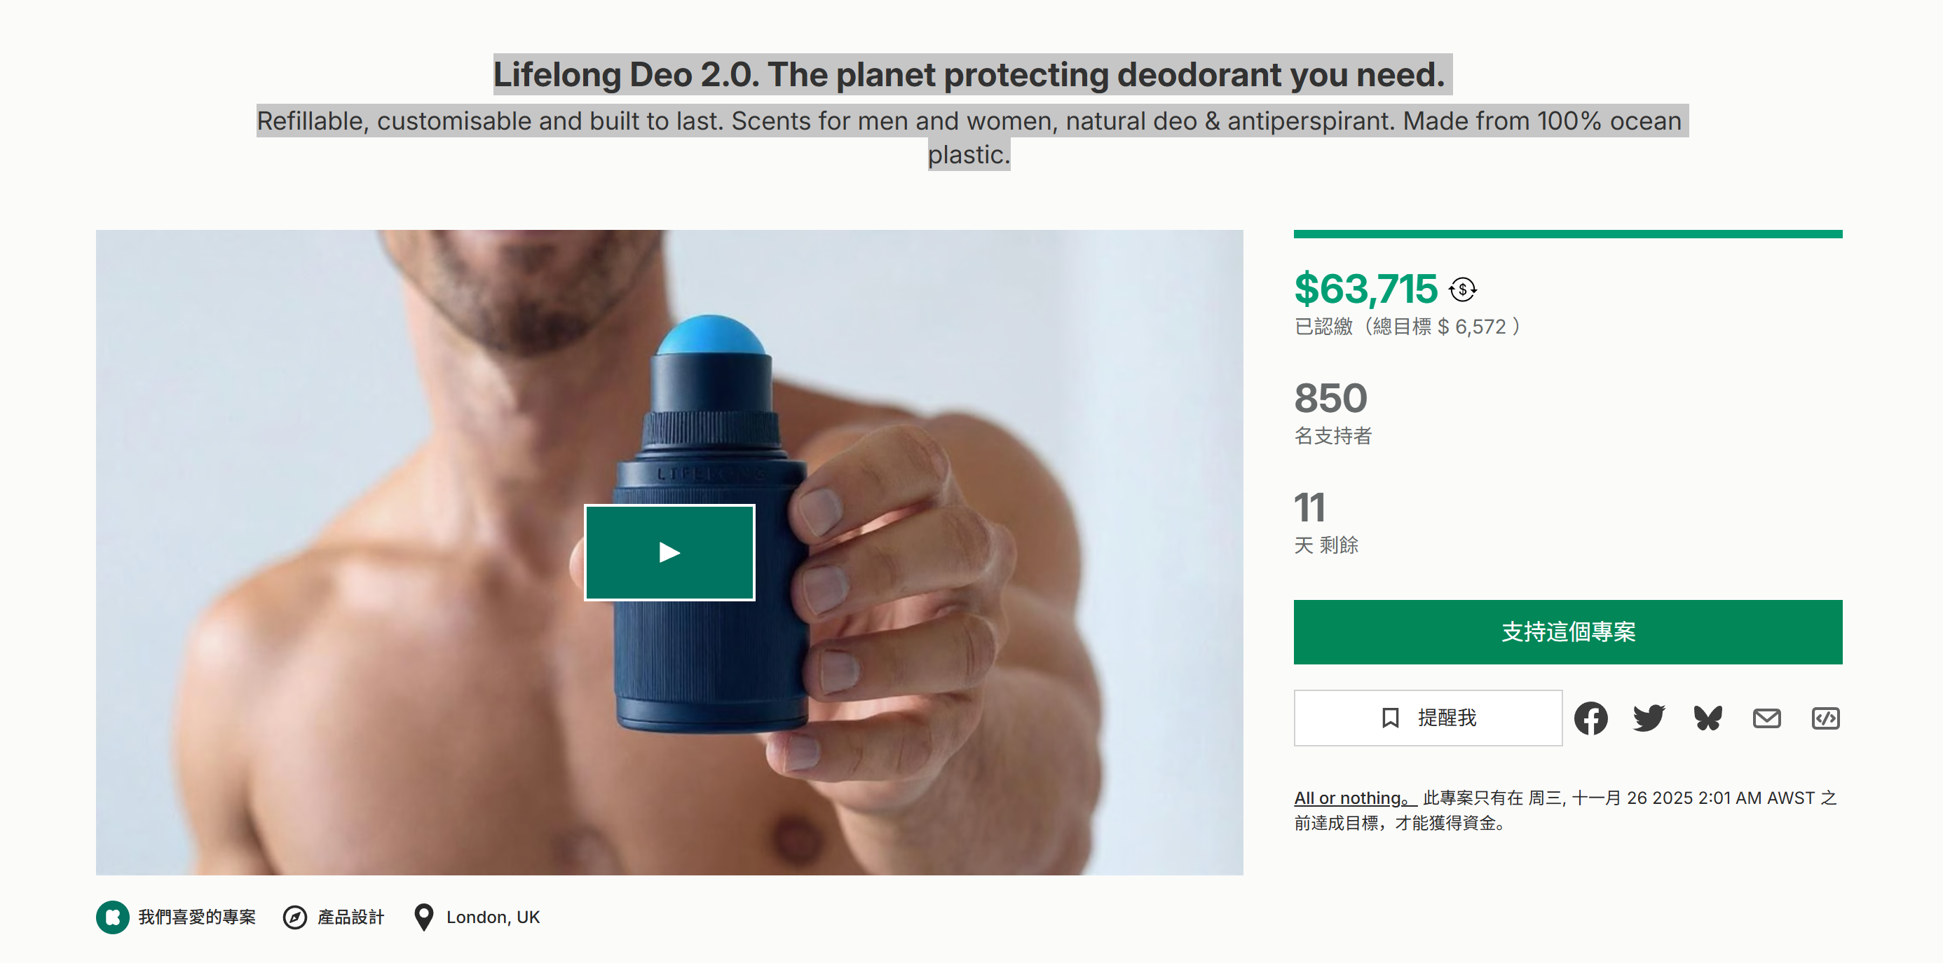Share the project on Twitter
The image size is (1943, 963).
(1649, 718)
